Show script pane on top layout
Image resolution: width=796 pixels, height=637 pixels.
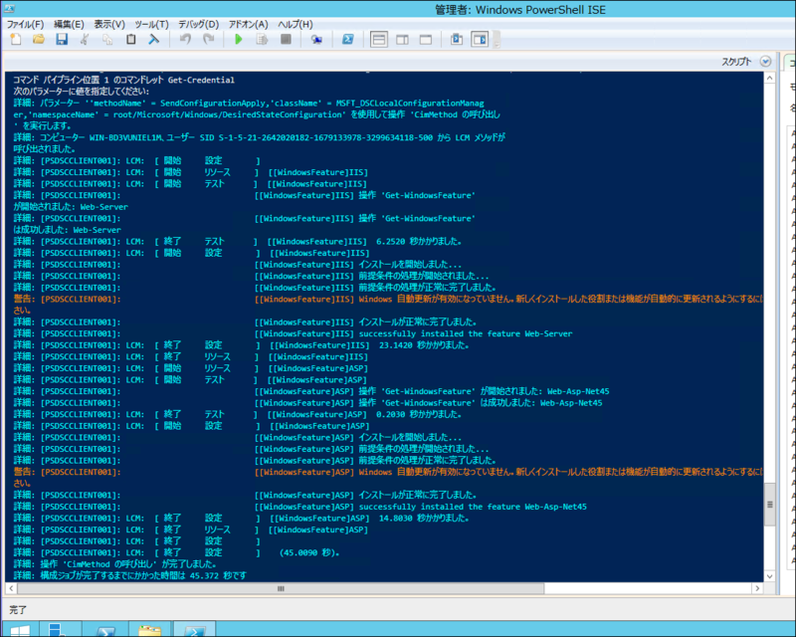tap(379, 40)
